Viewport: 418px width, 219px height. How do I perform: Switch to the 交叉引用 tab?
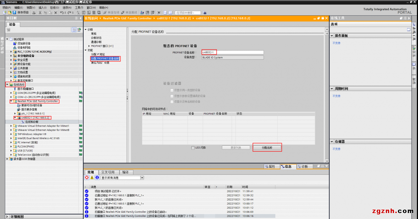(x=108, y=172)
